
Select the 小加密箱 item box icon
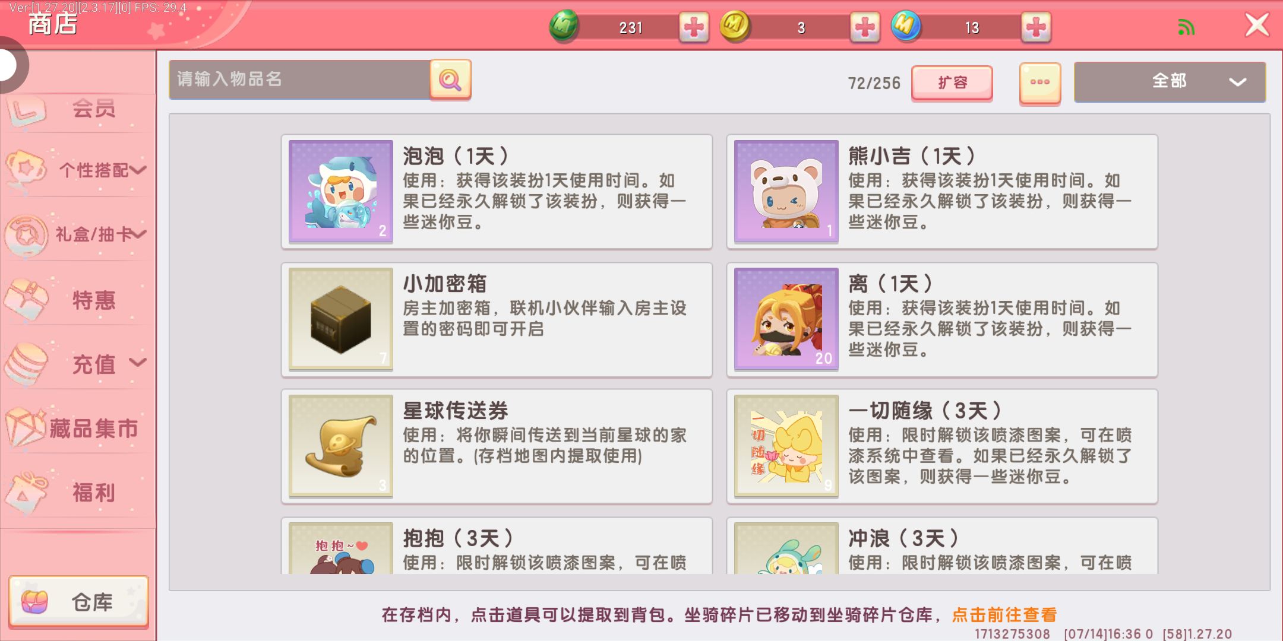340,319
